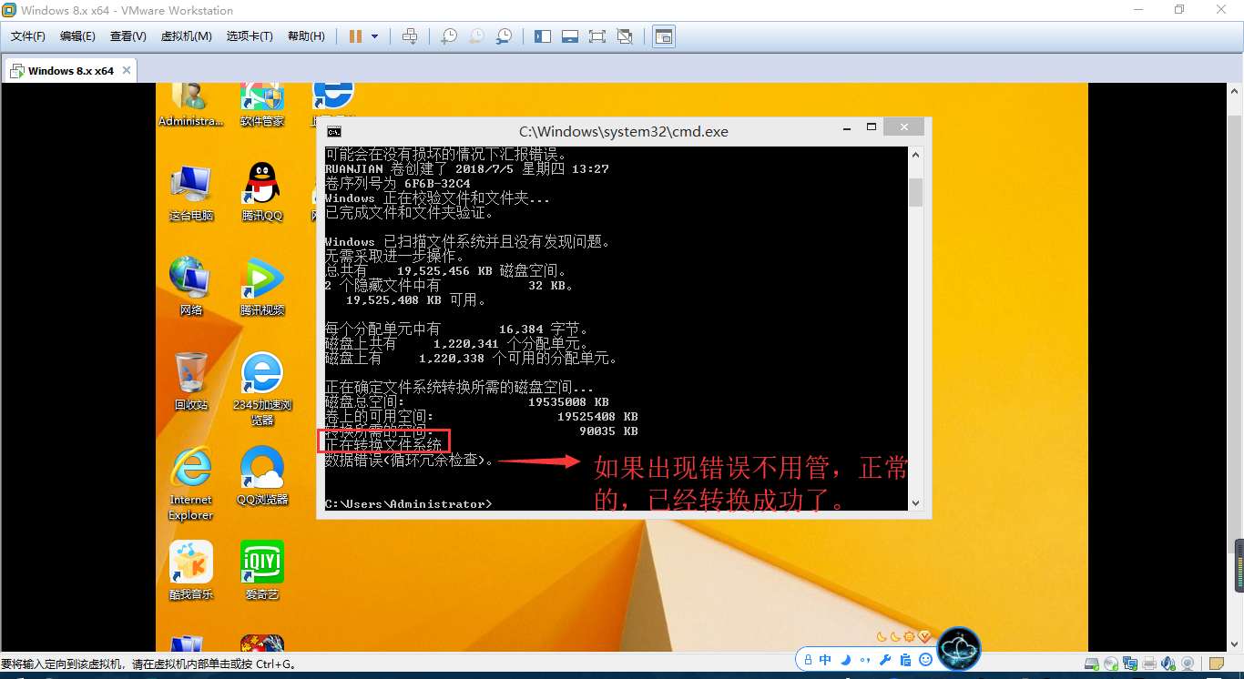Image resolution: width=1244 pixels, height=679 pixels.
Task: Open the power options dropdown arrow
Action: tap(374, 36)
